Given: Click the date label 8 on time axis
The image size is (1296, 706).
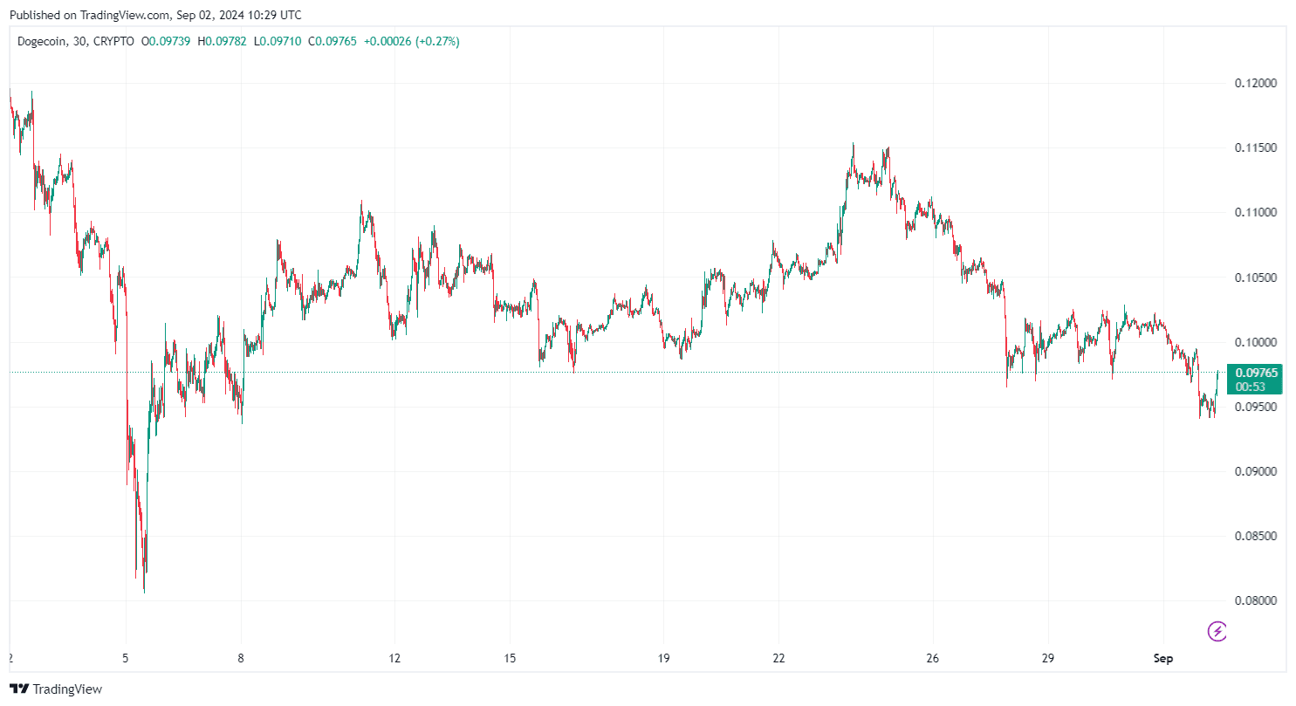Looking at the screenshot, I should coord(241,658).
